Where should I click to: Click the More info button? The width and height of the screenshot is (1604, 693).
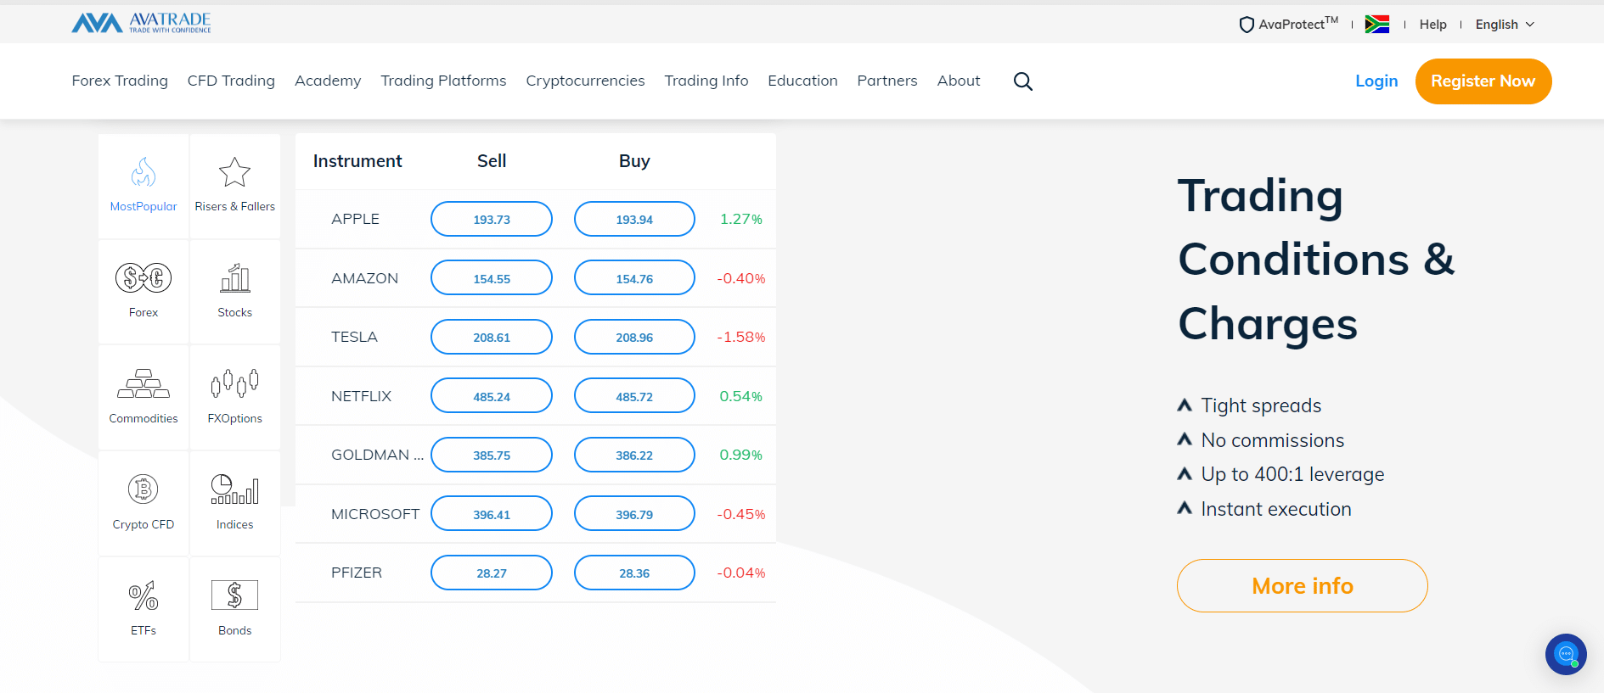point(1303,585)
